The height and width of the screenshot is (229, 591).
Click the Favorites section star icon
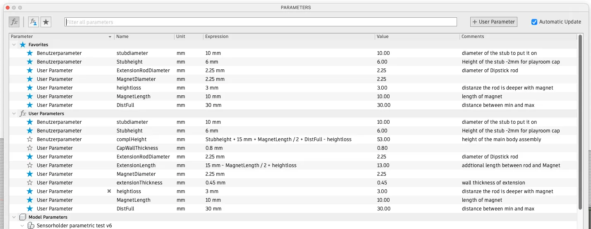[x=23, y=45]
